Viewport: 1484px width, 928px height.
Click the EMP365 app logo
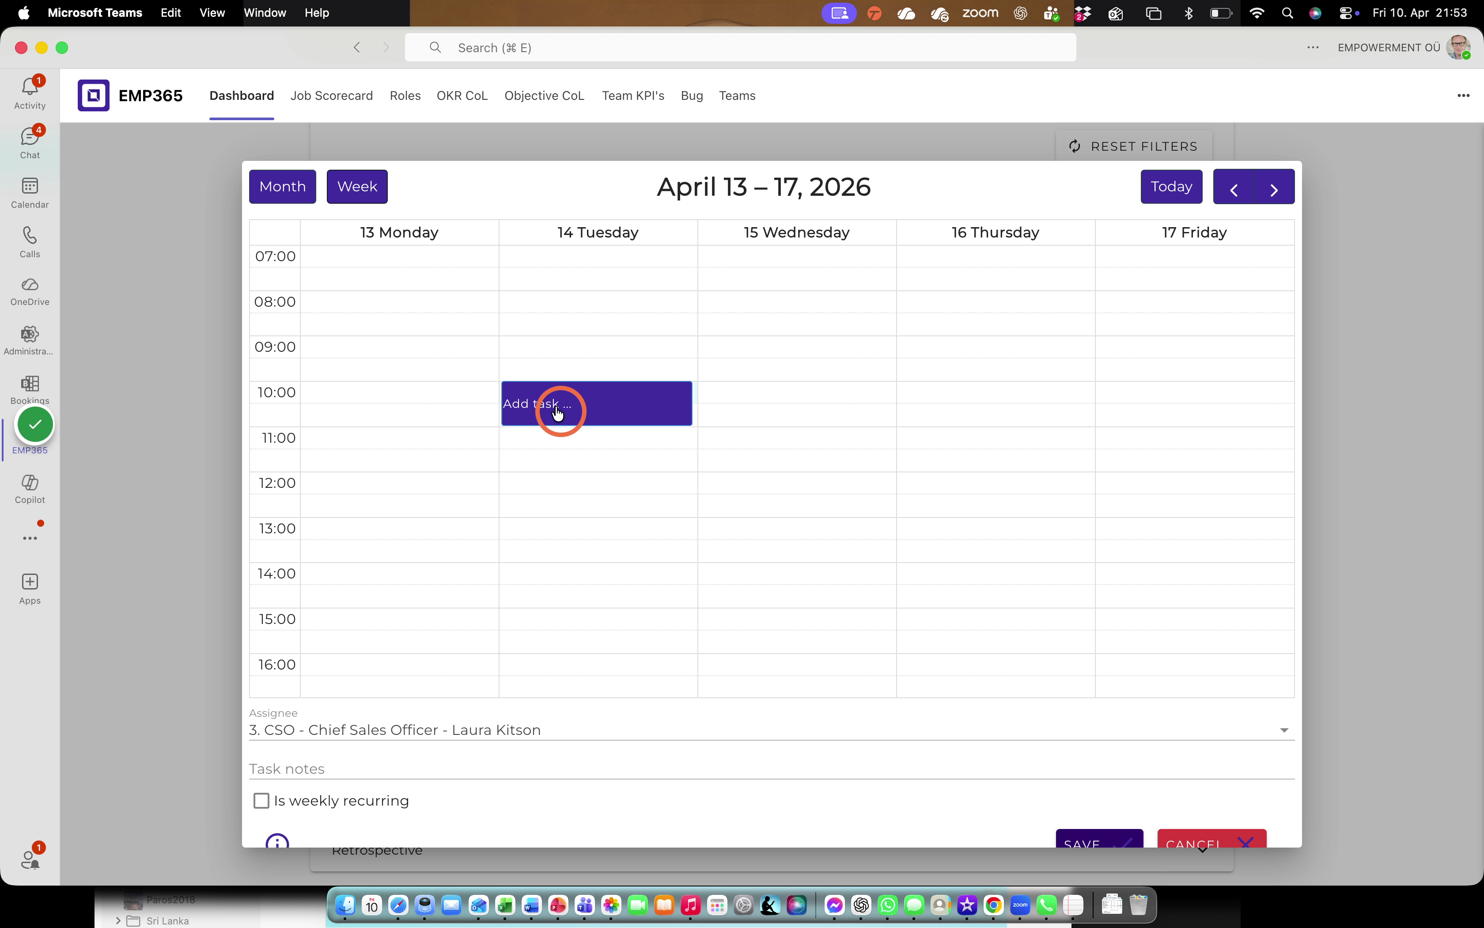click(x=93, y=95)
